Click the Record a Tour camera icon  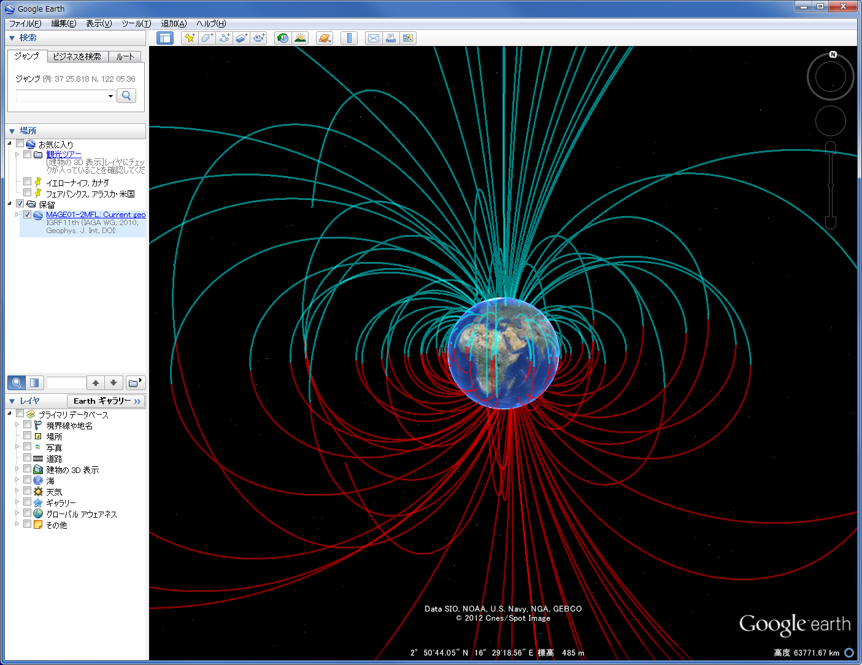click(259, 38)
